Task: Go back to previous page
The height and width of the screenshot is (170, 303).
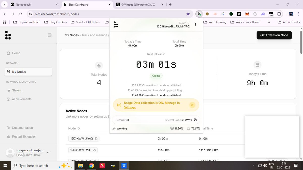Action: coord(5,14)
